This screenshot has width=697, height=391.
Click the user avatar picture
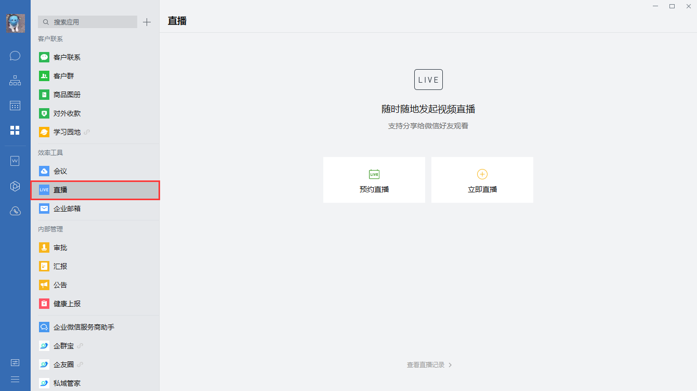click(x=15, y=23)
